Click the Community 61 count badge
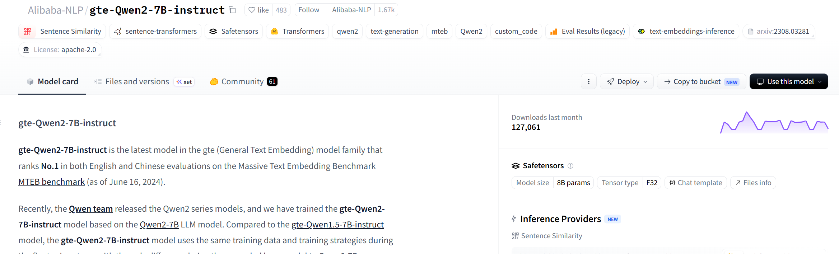The width and height of the screenshot is (839, 254). point(272,82)
